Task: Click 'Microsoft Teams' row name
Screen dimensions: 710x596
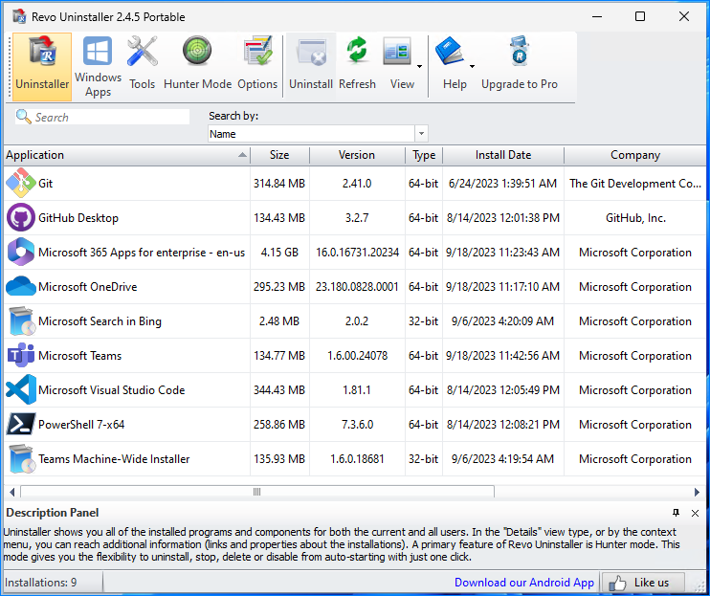Action: pos(80,355)
